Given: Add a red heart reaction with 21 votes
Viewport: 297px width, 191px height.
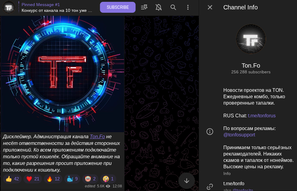Looking at the screenshot, I should tap(33, 179).
